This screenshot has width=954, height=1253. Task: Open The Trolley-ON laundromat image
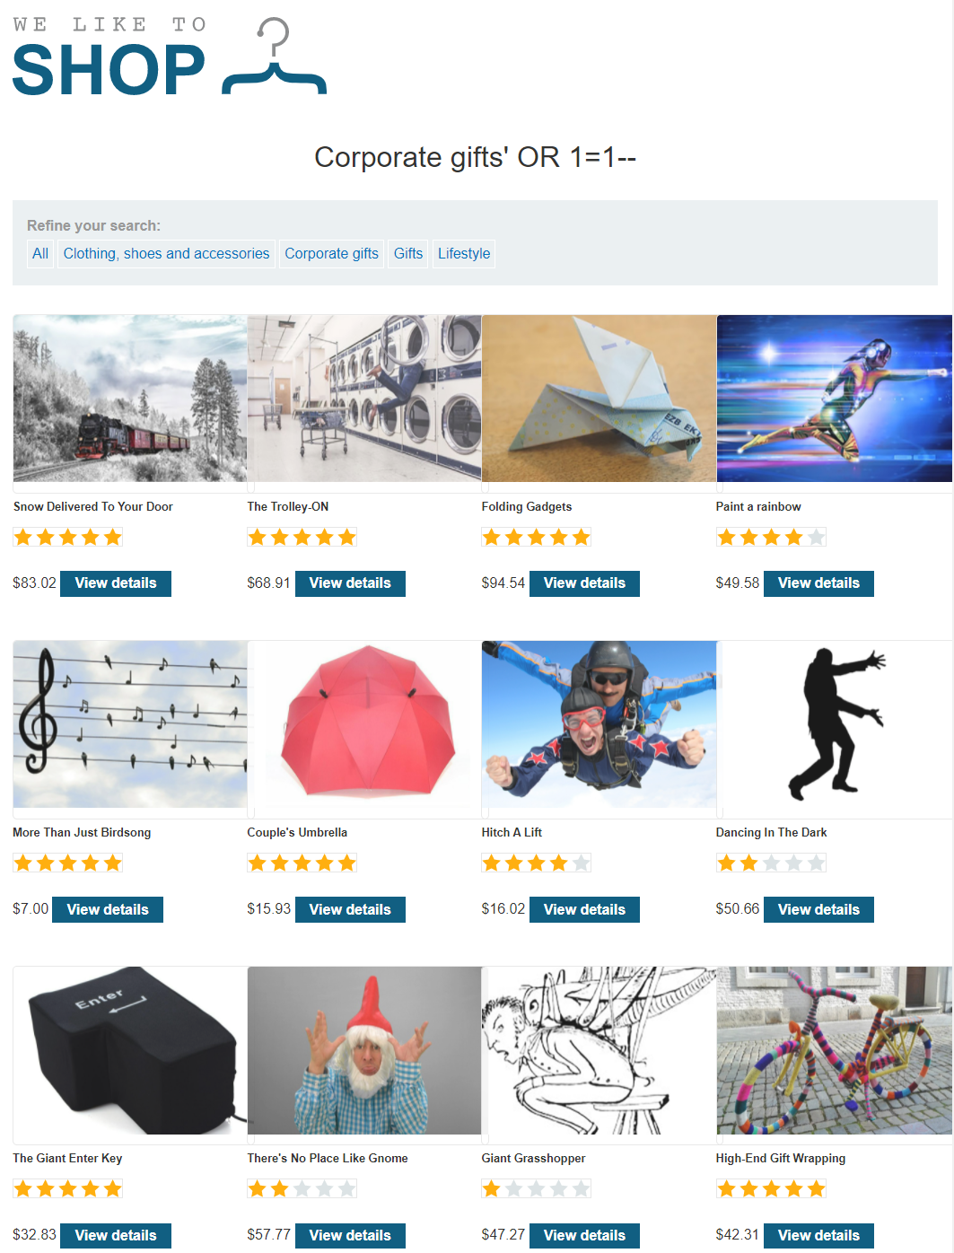[x=364, y=399]
